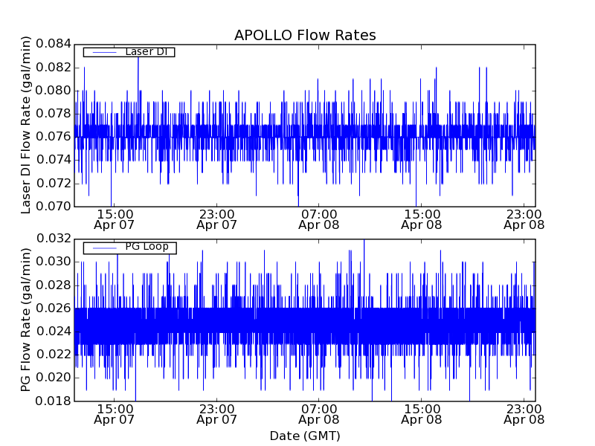Click "15:00 Apr 08" tick under Laser DI plot
The height and width of the screenshot is (446, 595).
point(422,220)
